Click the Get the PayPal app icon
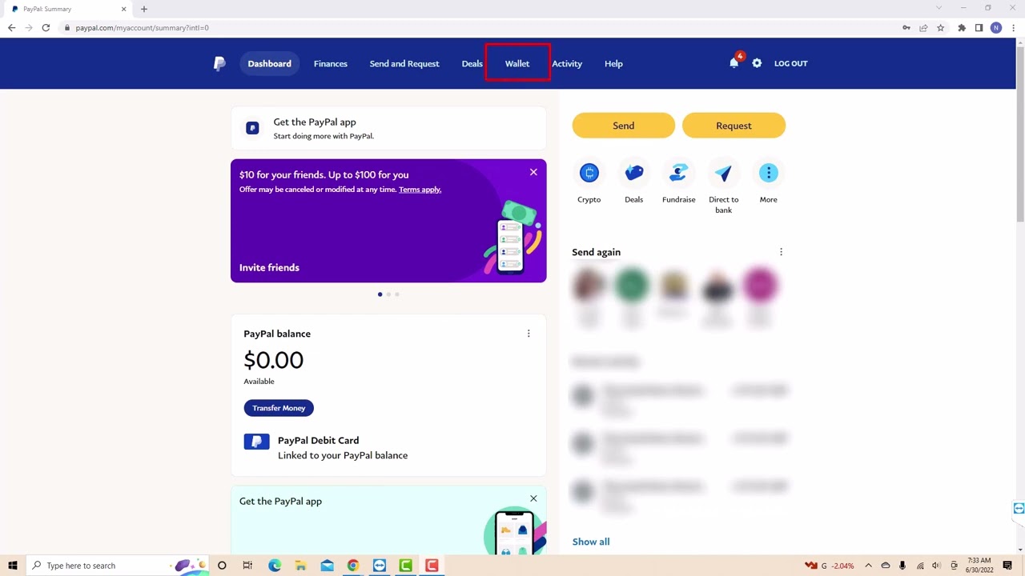 [x=252, y=128]
